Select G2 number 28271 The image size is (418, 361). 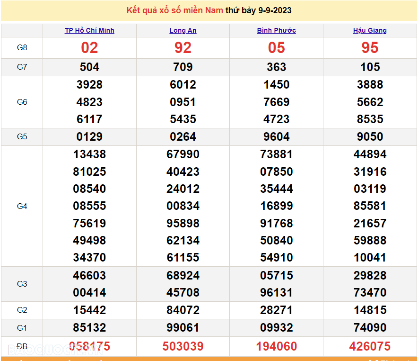click(x=276, y=310)
